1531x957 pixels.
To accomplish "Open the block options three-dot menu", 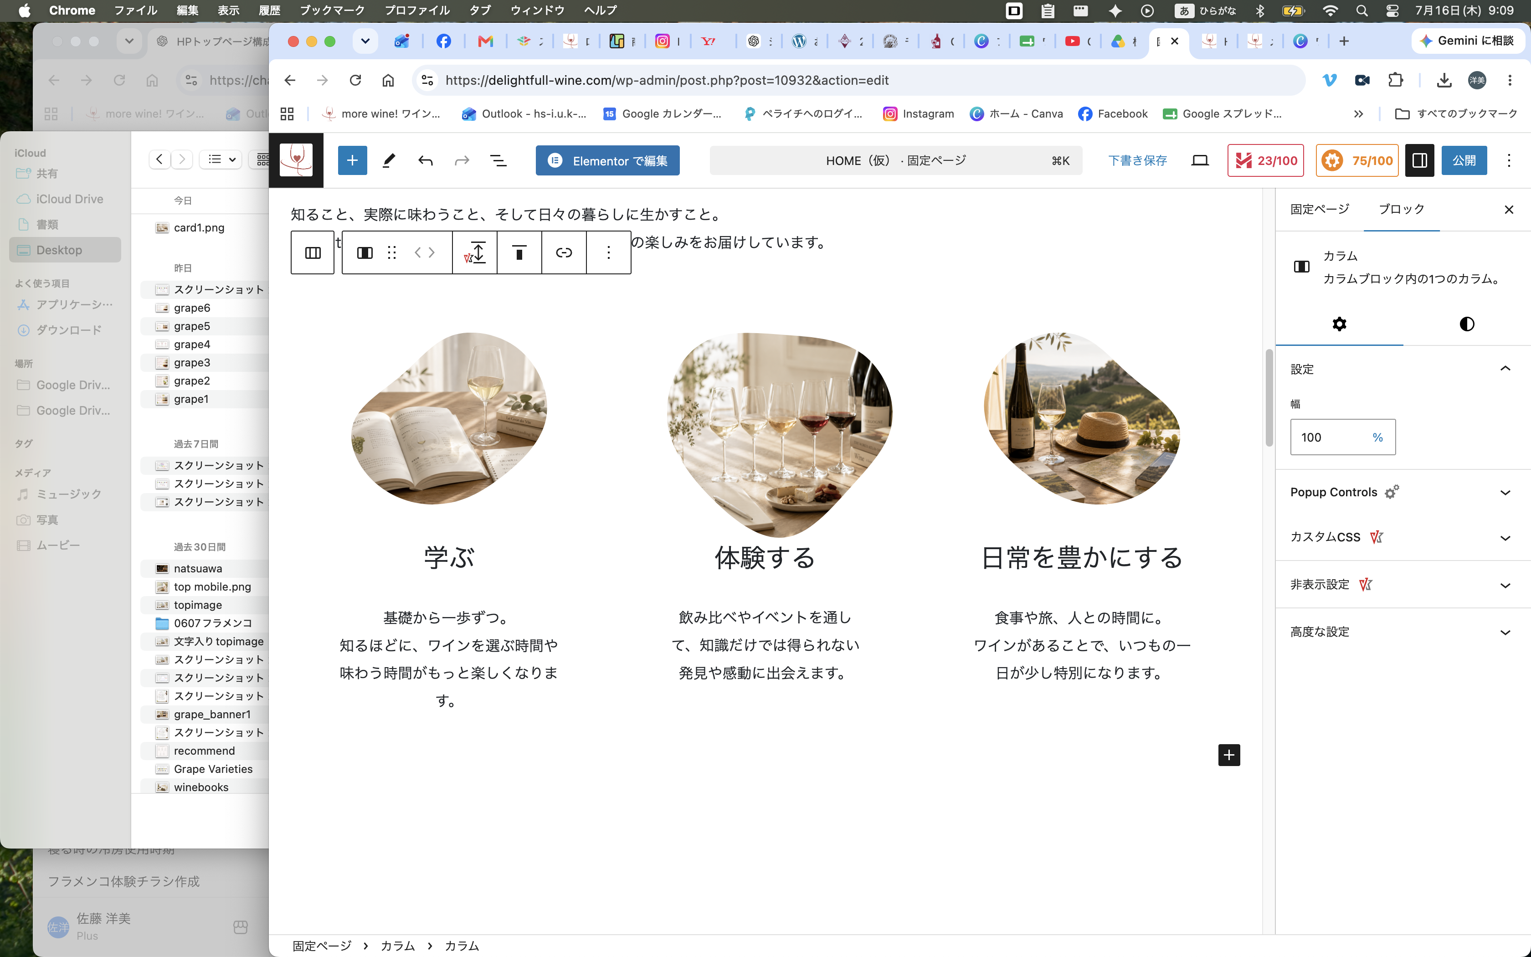I will pyautogui.click(x=609, y=252).
